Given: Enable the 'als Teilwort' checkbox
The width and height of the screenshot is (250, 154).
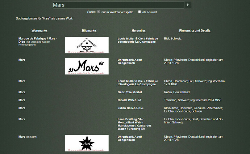Looking at the screenshot, I should click(x=139, y=12).
